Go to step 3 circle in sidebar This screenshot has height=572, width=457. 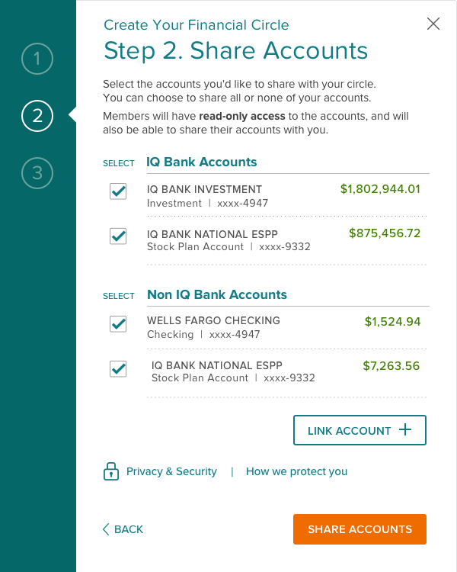tap(37, 173)
